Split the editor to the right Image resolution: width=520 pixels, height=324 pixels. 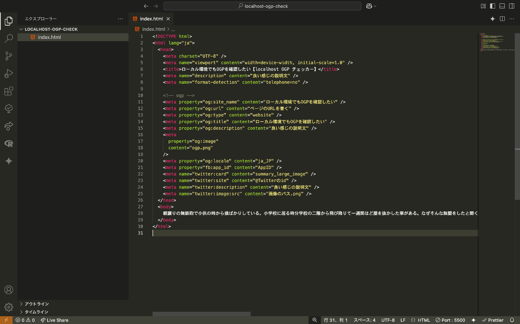tap(502, 19)
